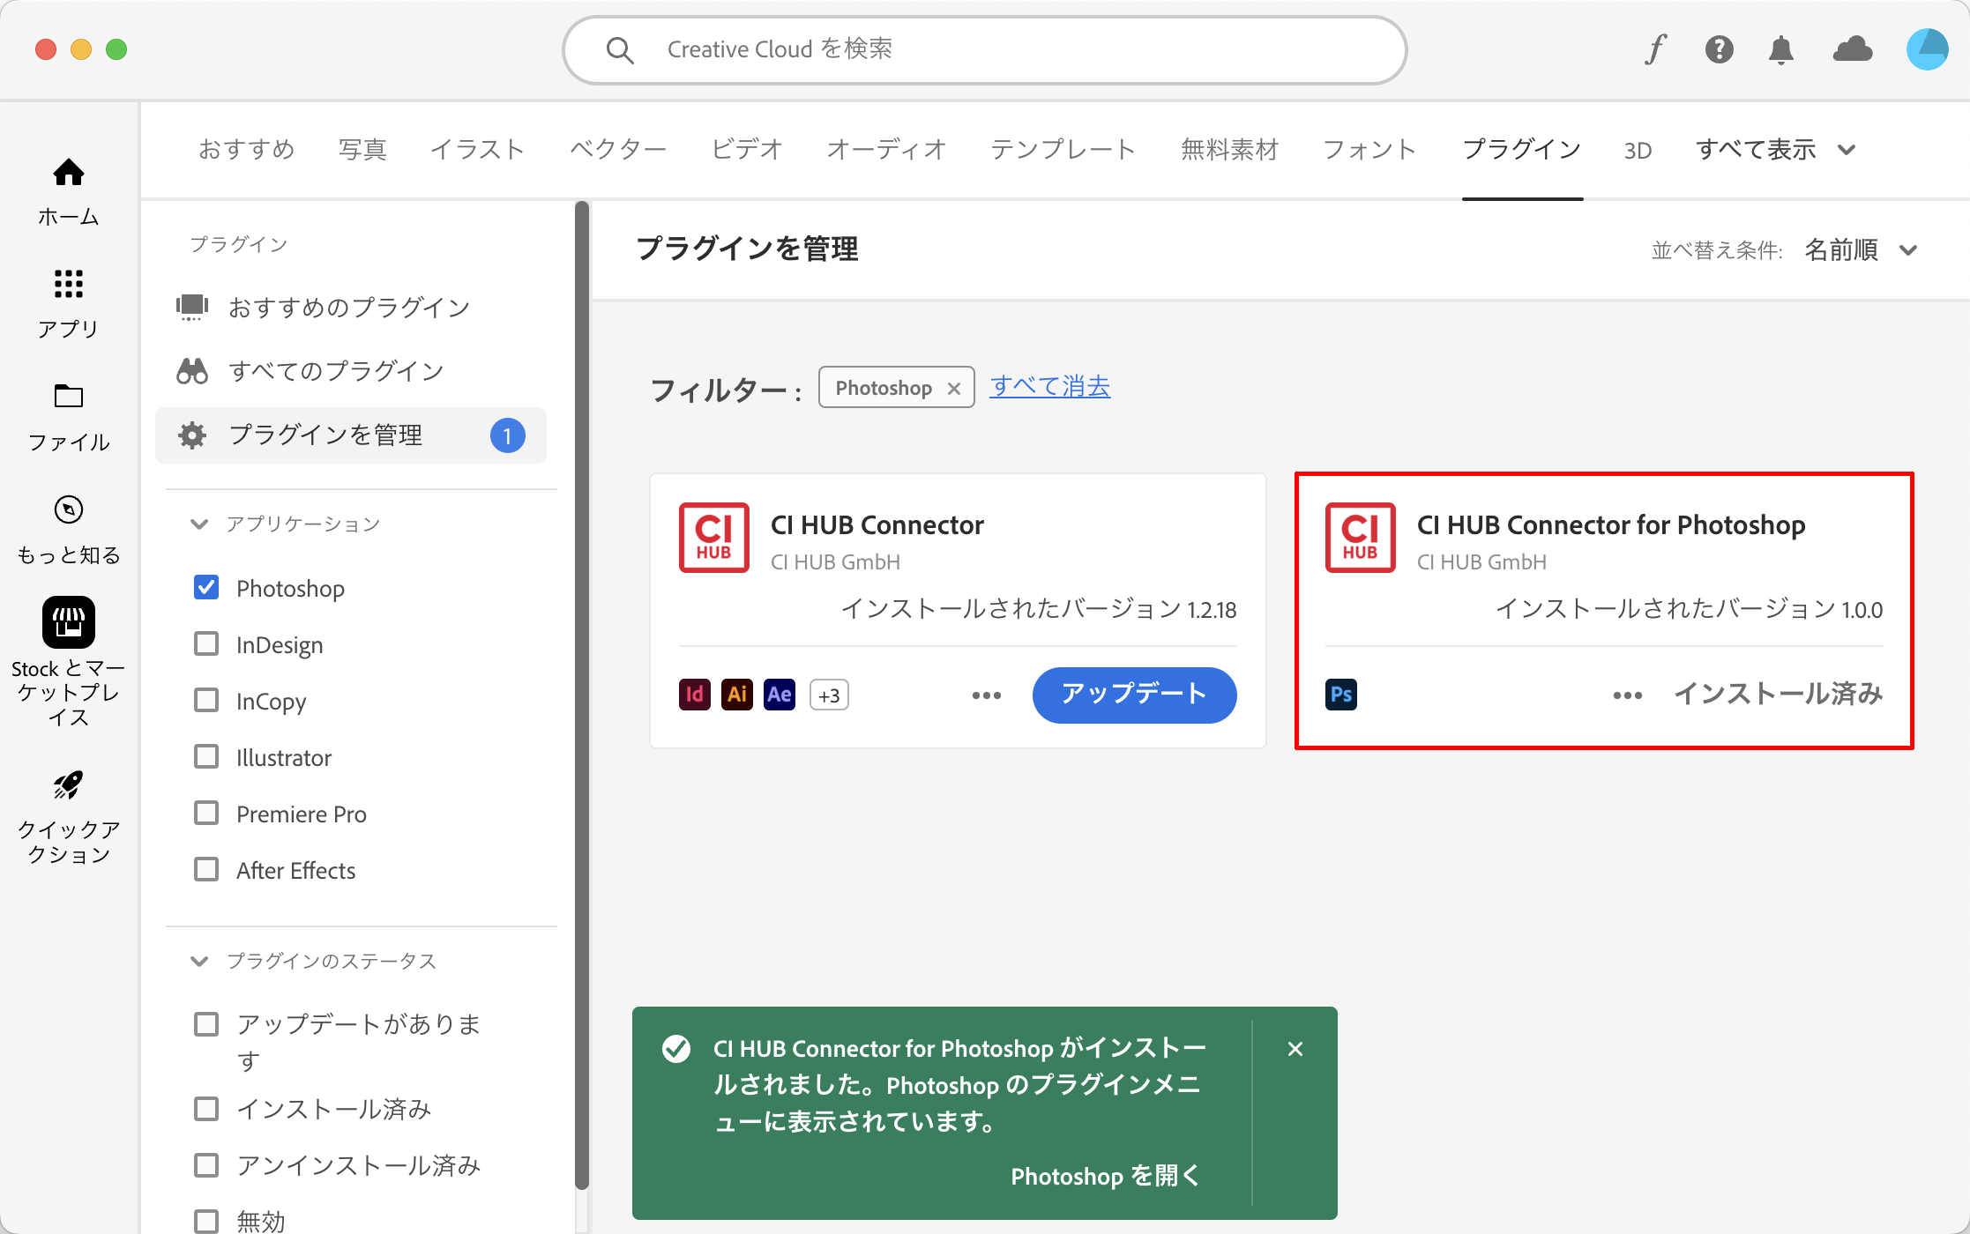Click CI HUB Connector for Photoshop logo
The width and height of the screenshot is (1970, 1234).
[x=1361, y=538]
